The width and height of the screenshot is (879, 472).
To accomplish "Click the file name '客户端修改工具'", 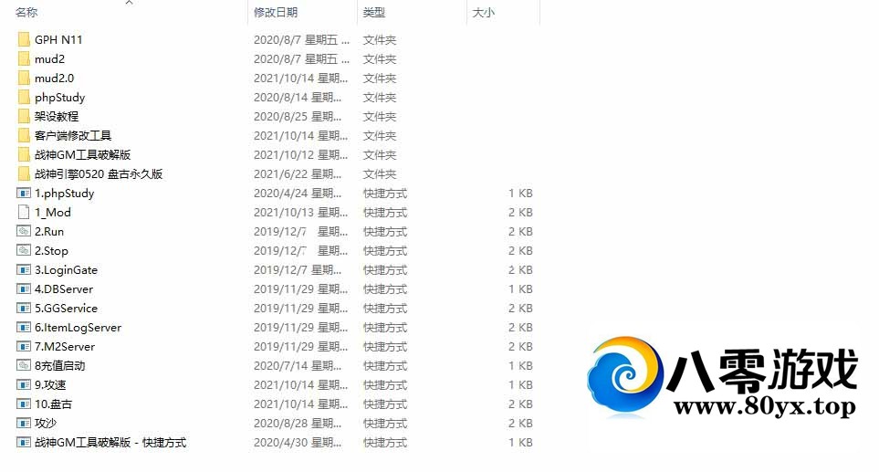I will pos(73,135).
